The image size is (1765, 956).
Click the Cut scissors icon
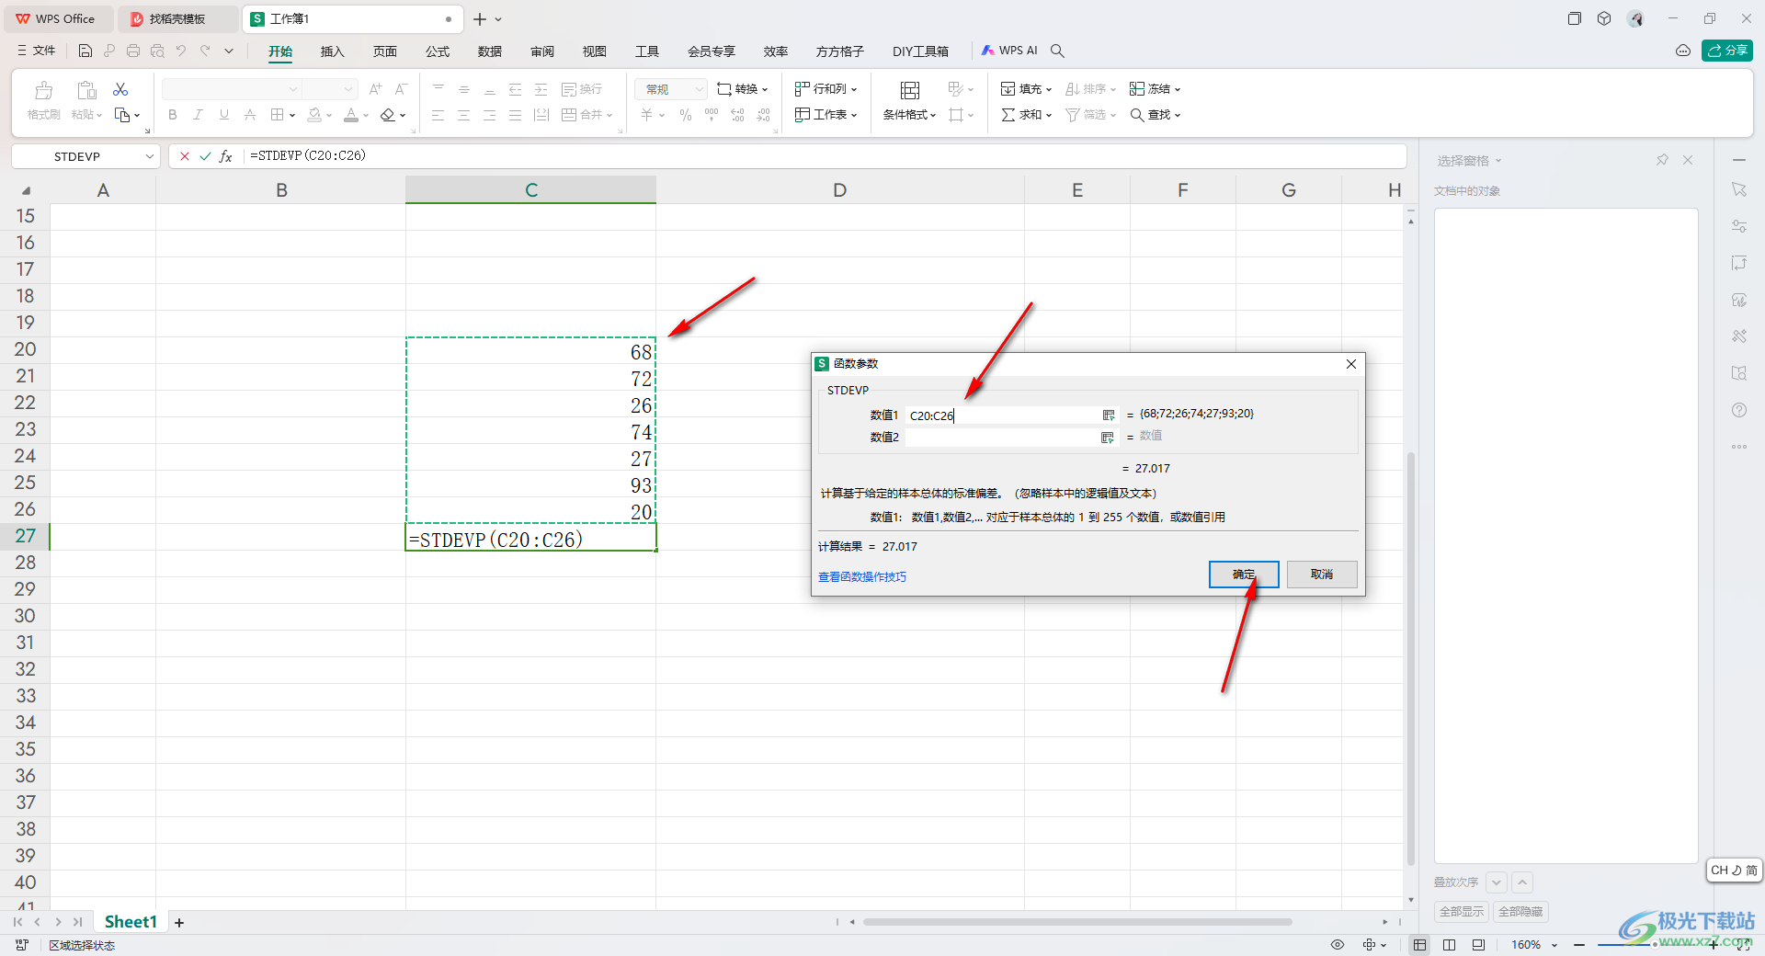[120, 89]
